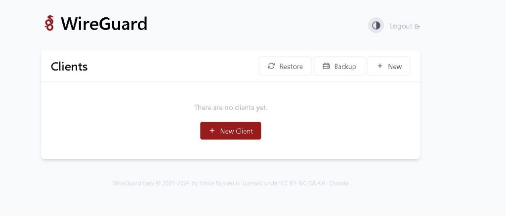506x216 pixels.
Task: Click the WireGuard title text
Action: coord(104,24)
